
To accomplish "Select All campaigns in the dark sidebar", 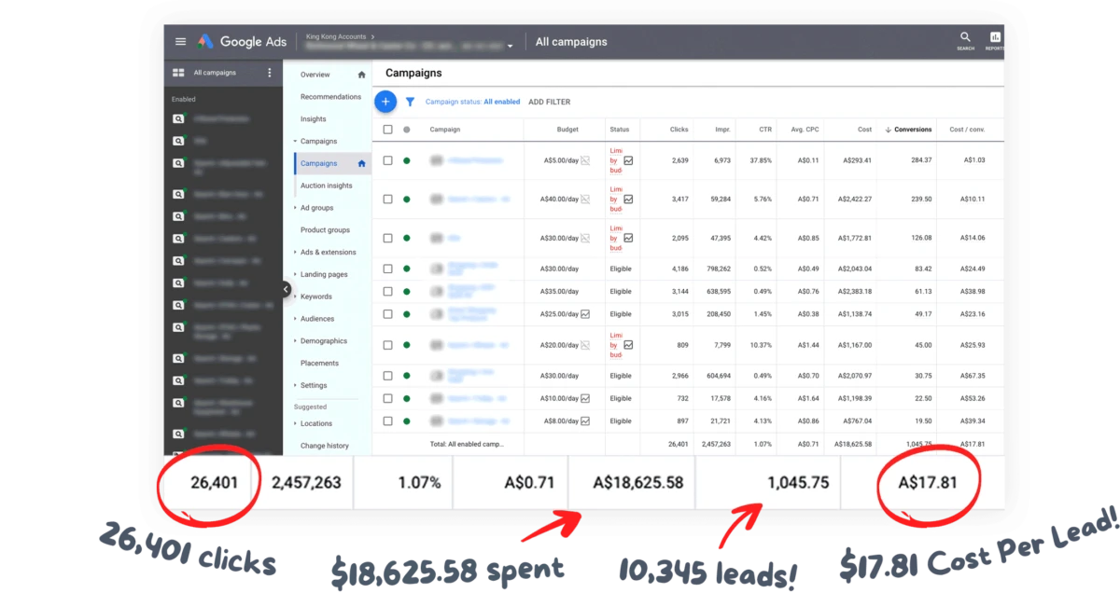I will point(215,73).
